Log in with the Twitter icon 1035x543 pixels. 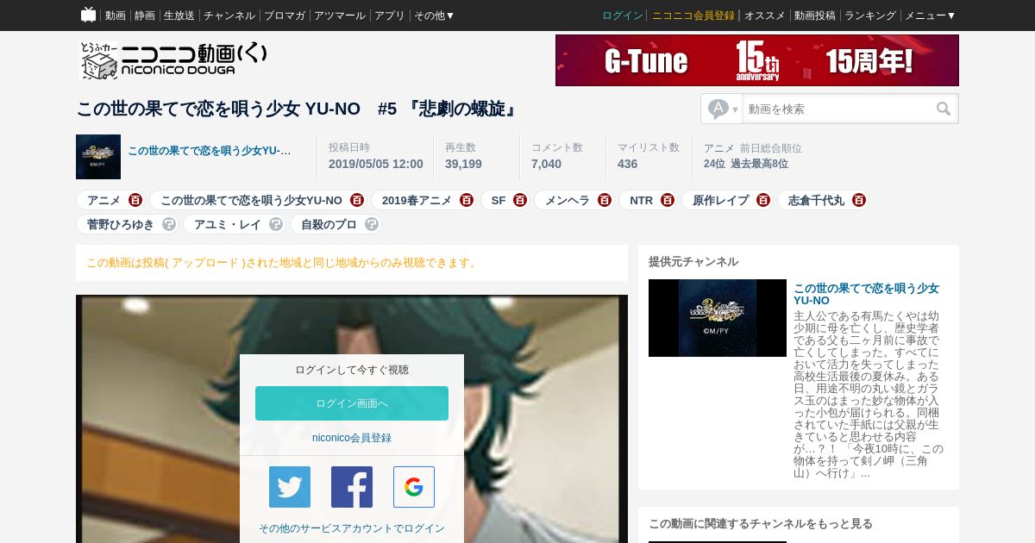pyautogui.click(x=290, y=487)
